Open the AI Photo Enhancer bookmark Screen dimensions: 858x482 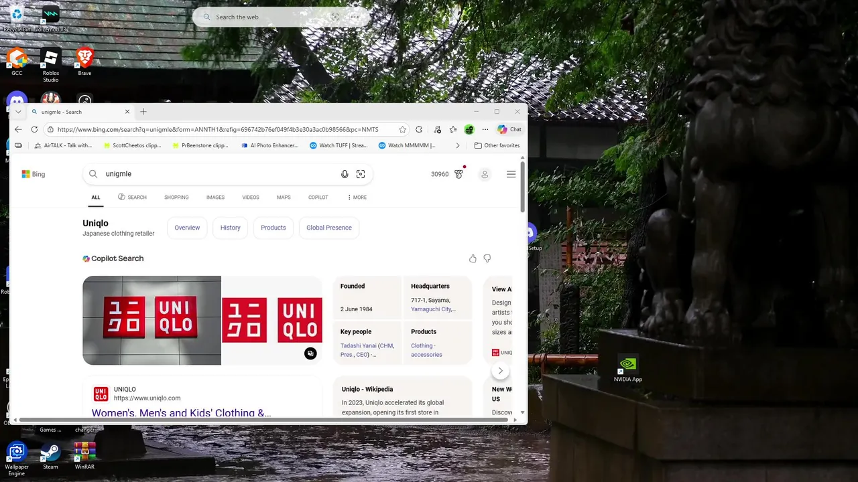click(x=269, y=145)
